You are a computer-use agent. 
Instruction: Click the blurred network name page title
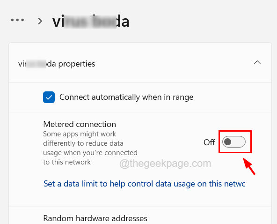pyautogui.click(x=91, y=22)
